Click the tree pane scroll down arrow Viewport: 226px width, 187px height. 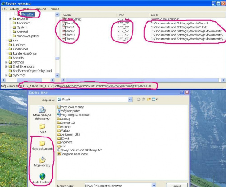click(57, 75)
